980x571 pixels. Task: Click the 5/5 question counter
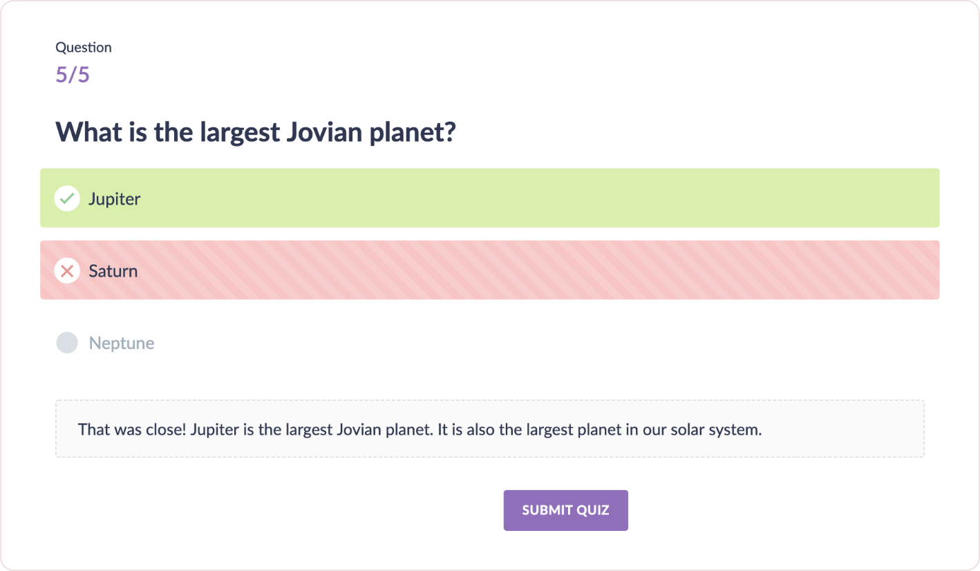[73, 75]
